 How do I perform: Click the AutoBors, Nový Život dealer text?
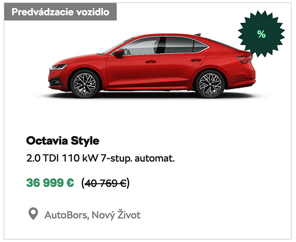click(93, 214)
